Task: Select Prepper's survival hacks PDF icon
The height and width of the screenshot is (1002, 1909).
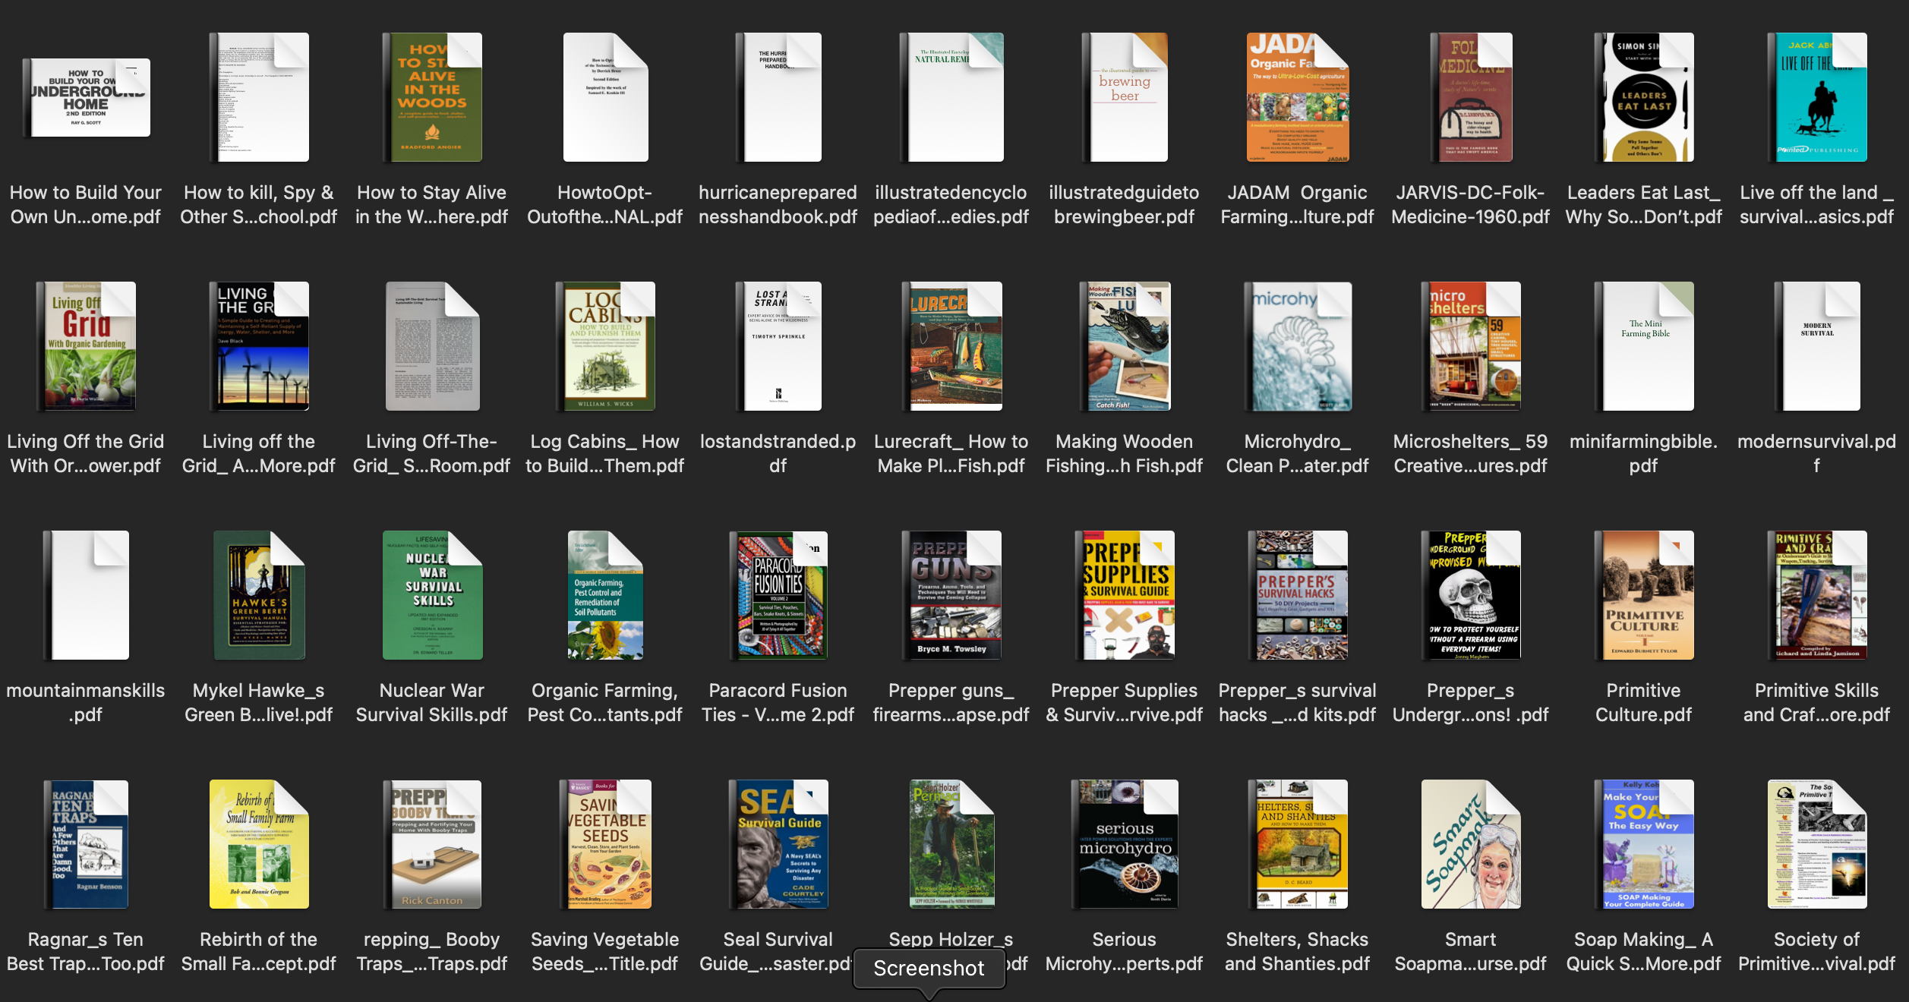Action: tap(1298, 595)
